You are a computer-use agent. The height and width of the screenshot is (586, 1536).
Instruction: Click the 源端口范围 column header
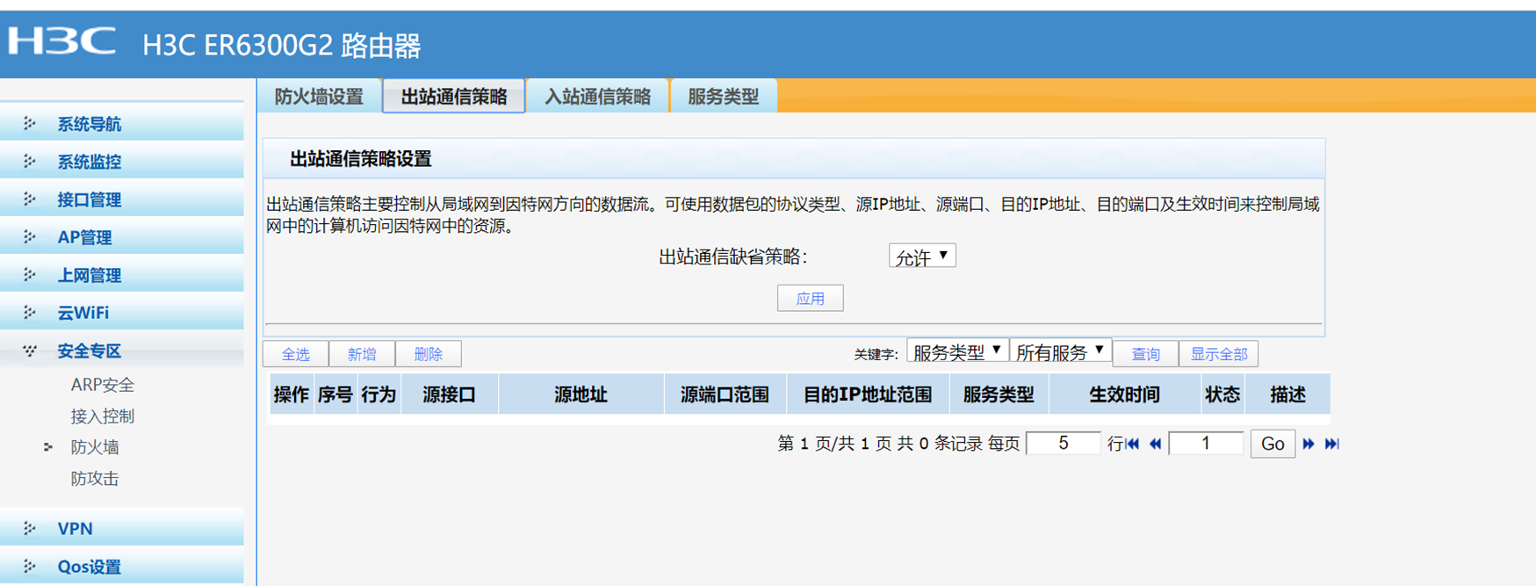(x=725, y=394)
